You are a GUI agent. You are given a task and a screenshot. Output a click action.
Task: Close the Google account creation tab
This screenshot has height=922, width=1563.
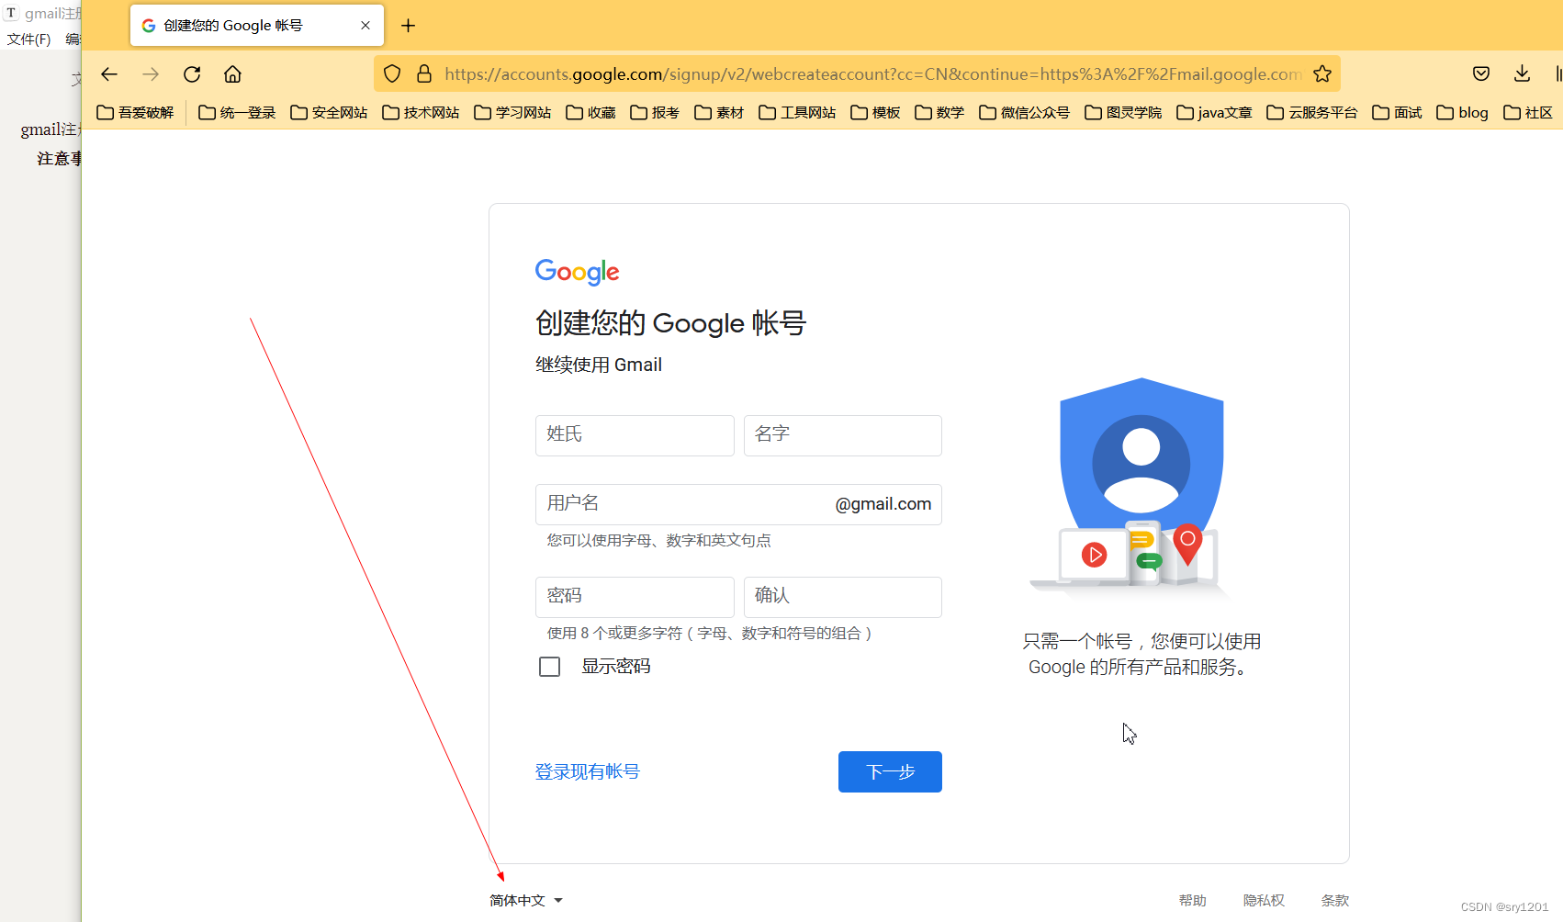[x=365, y=26]
